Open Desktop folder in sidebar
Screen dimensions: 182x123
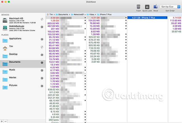[x=22, y=56]
